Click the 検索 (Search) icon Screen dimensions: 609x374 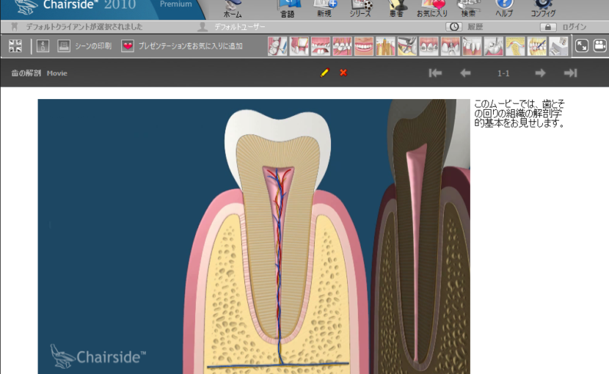pyautogui.click(x=468, y=8)
